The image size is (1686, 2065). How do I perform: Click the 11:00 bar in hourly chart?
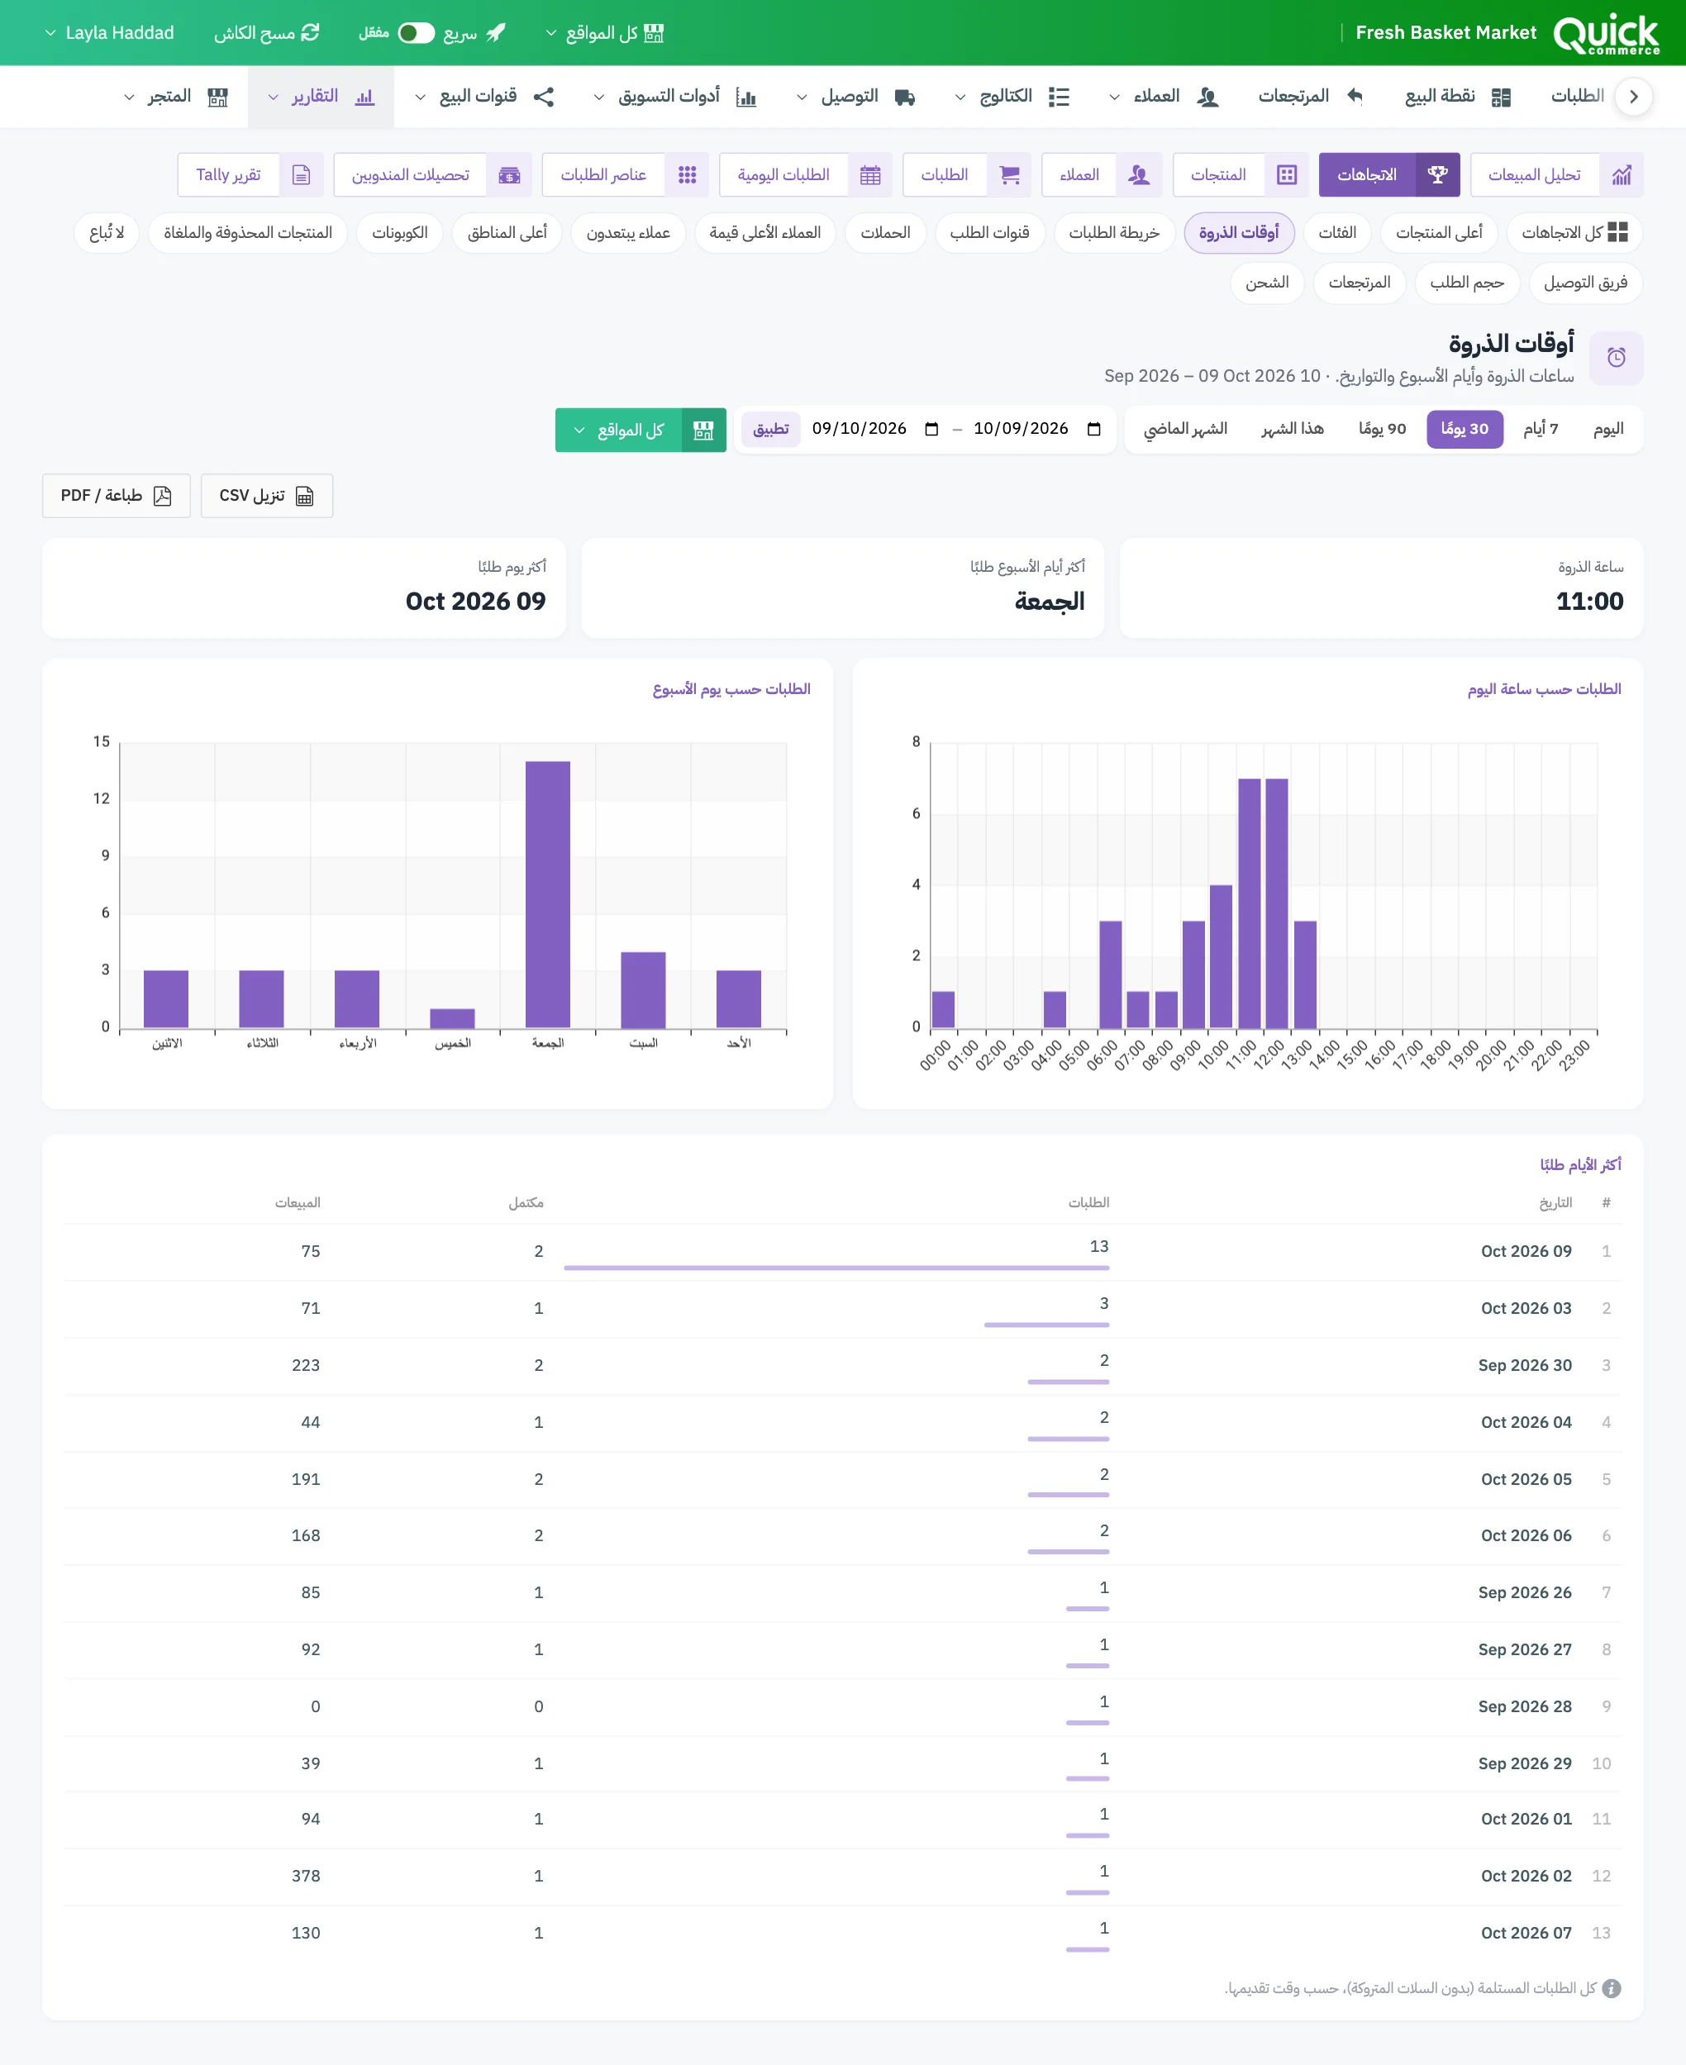1249,903
